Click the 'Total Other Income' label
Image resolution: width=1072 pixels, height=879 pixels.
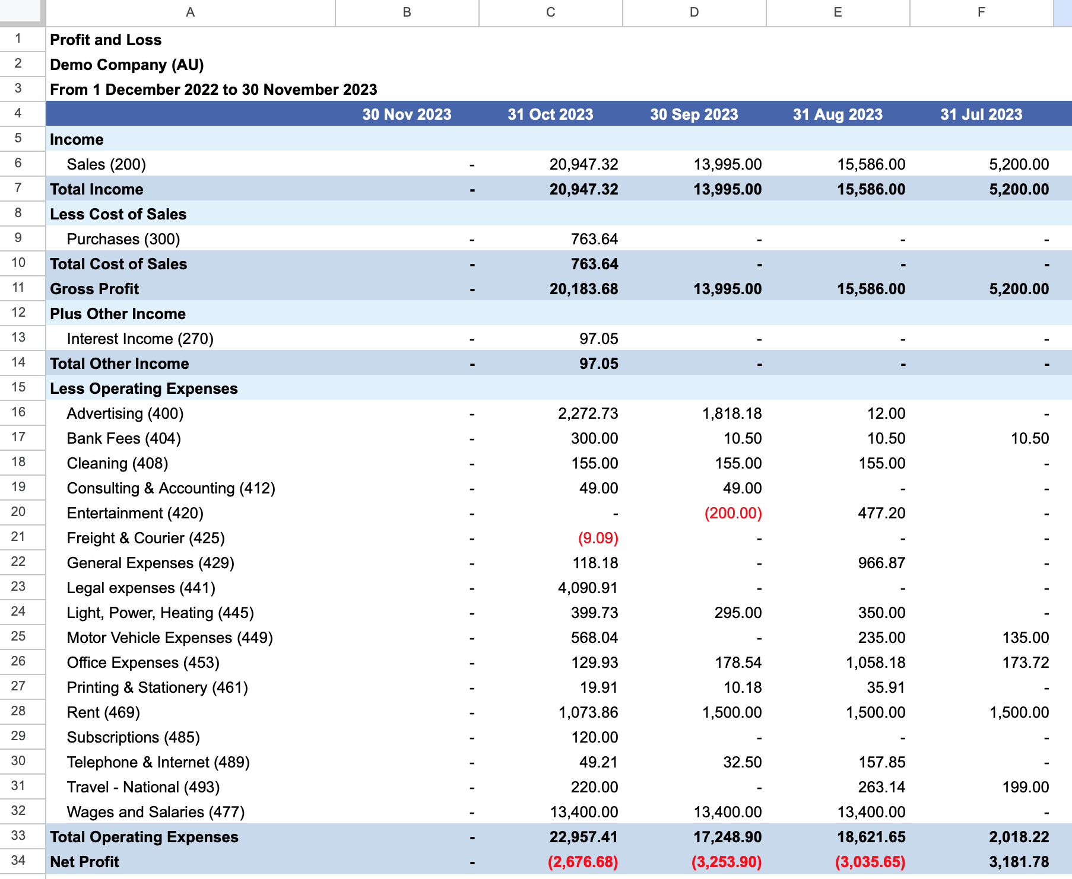click(x=119, y=364)
